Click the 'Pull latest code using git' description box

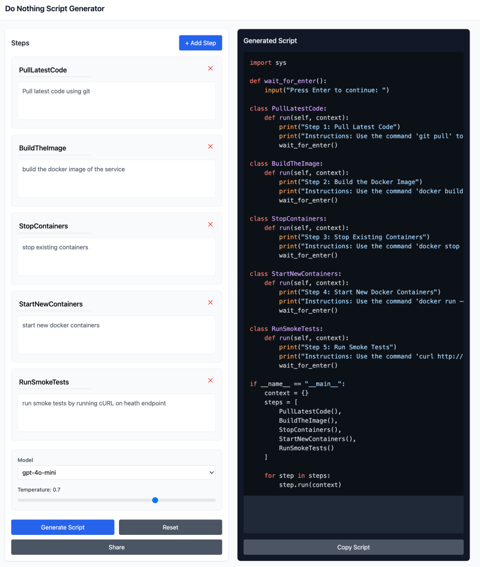(116, 101)
